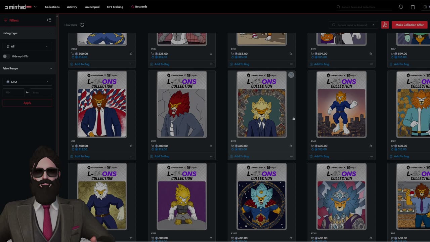
Task: Add item #303 to bag
Action: tap(160, 156)
